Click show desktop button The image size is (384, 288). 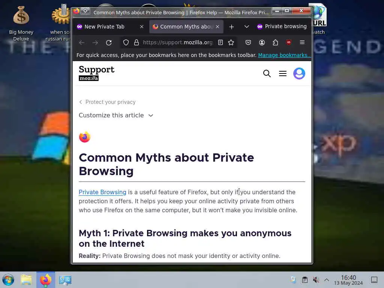click(374, 280)
